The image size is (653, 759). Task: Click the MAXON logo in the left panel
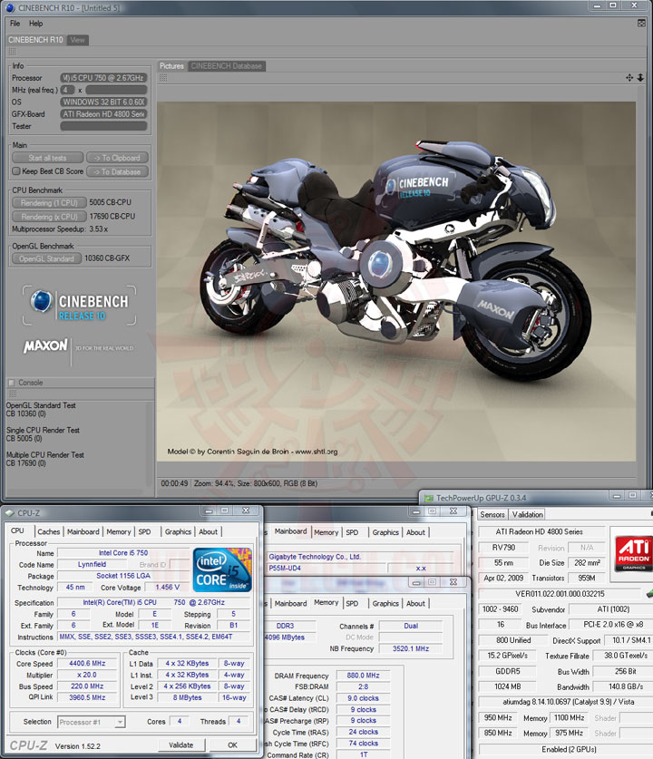pyautogui.click(x=45, y=345)
